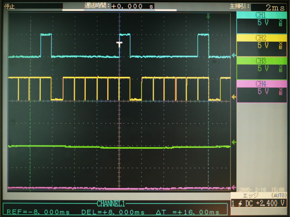The image size is (290, 217).
Task: Select the yellow CH2 ground level arrow
Action: point(233,96)
